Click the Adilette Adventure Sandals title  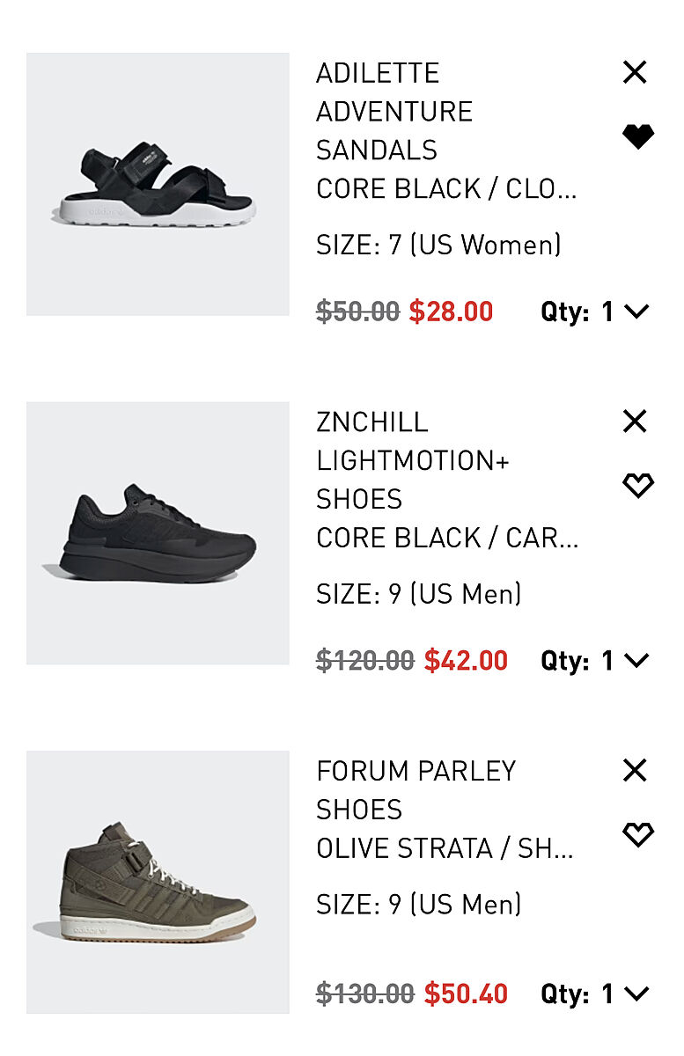(394, 111)
